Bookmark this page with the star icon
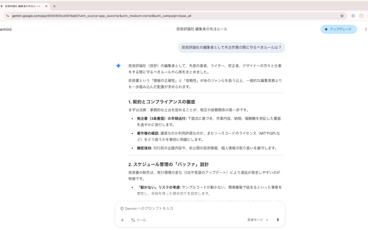This screenshot has height=230, width=368. (342, 16)
